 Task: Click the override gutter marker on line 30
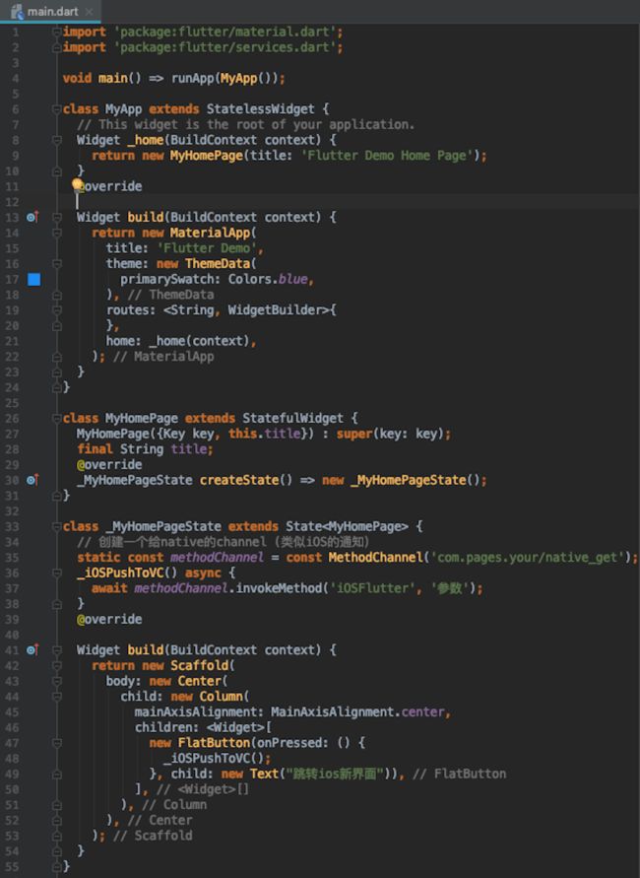pyautogui.click(x=32, y=480)
